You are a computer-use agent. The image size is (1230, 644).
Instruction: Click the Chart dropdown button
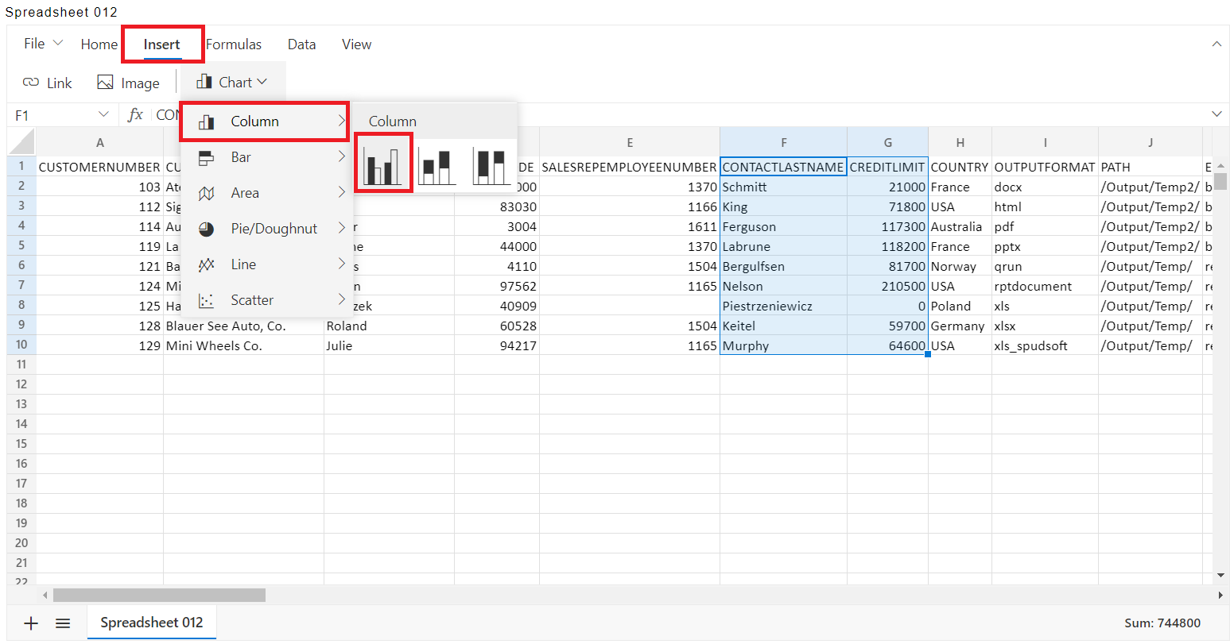tap(232, 83)
